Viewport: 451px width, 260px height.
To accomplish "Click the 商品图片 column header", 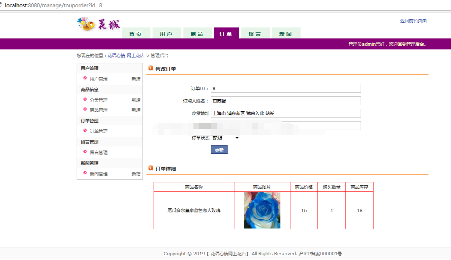I will pyautogui.click(x=262, y=187).
